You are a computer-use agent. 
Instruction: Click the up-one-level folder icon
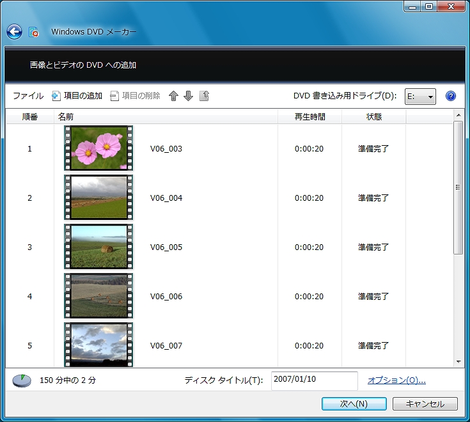coord(204,96)
